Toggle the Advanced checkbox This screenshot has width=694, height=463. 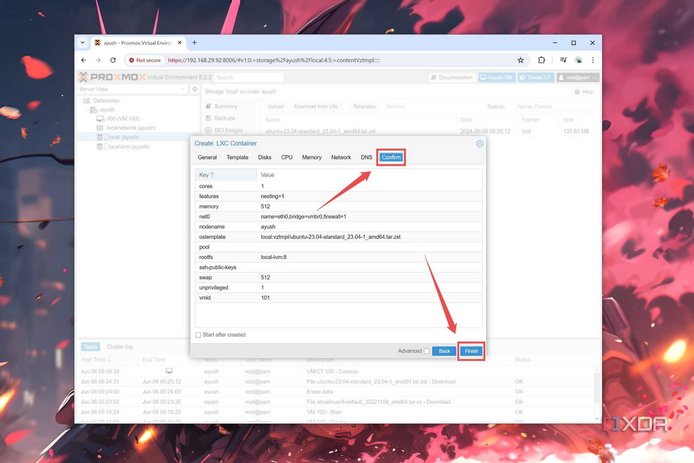(426, 351)
